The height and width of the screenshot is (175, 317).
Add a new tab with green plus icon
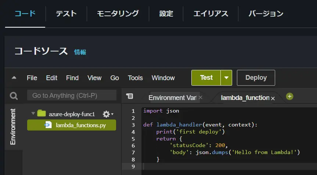click(289, 96)
